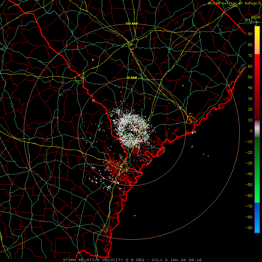Select the positive 10 knot scale value
The width and height of the screenshot is (262, 262).
(250, 120)
